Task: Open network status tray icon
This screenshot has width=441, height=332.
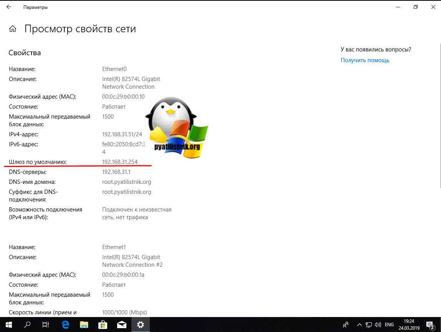Action: click(x=368, y=325)
